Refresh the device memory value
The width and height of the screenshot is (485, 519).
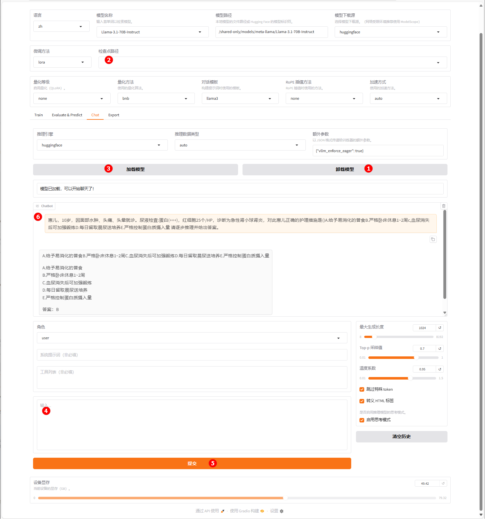click(443, 483)
